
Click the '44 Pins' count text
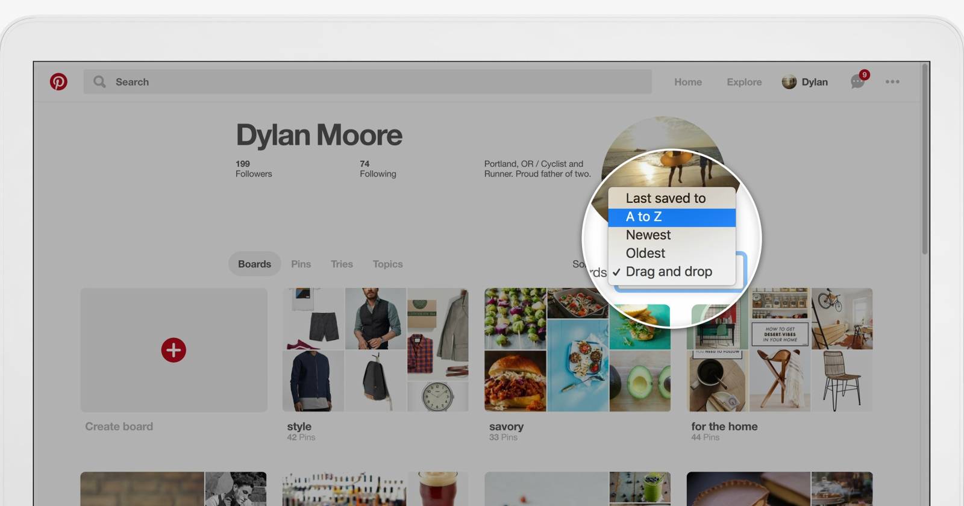coord(705,437)
